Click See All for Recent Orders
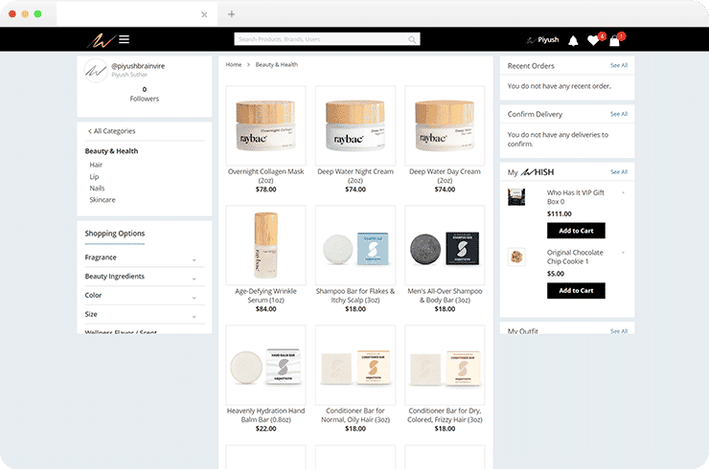The height and width of the screenshot is (469, 709). pos(618,66)
